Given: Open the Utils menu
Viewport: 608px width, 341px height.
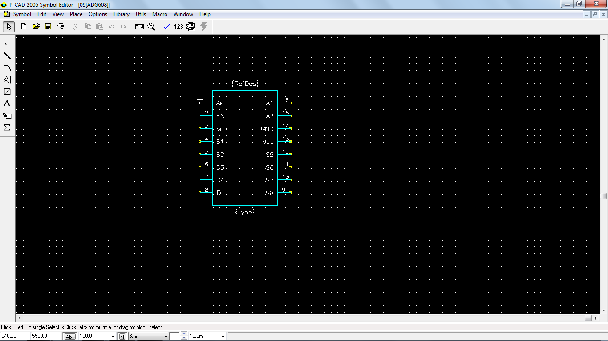Looking at the screenshot, I should tap(141, 14).
